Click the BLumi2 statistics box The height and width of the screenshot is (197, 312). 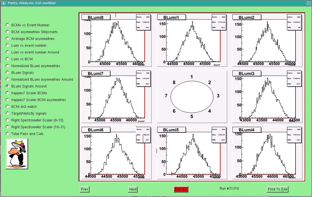click(x=294, y=22)
